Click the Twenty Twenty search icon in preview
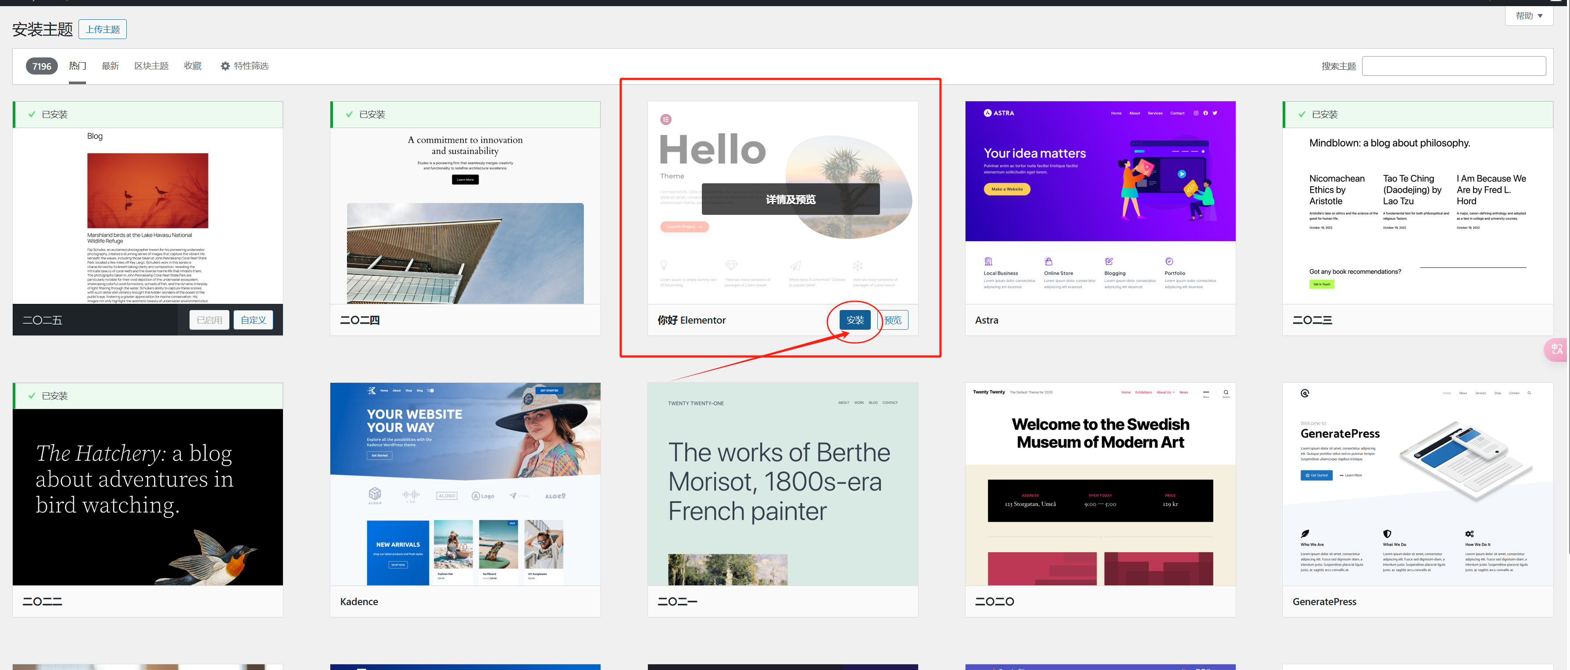The height and width of the screenshot is (670, 1570). coord(1226,393)
